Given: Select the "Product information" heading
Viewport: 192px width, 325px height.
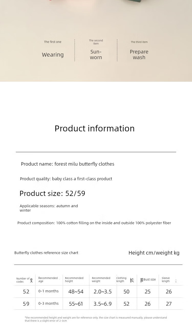Looking at the screenshot, I should point(94,128).
